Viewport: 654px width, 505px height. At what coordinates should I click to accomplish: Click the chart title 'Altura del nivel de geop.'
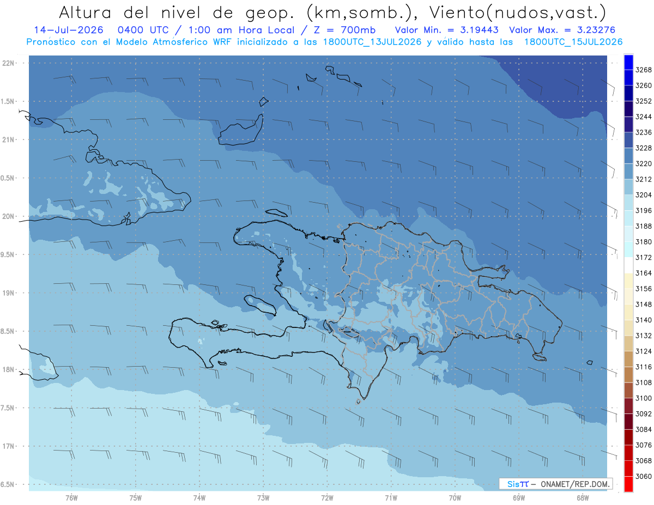tap(177, 12)
